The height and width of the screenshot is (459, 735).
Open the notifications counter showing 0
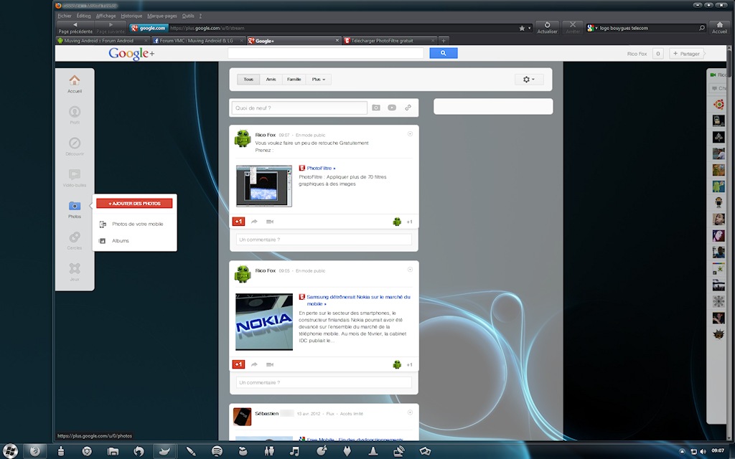coord(657,53)
